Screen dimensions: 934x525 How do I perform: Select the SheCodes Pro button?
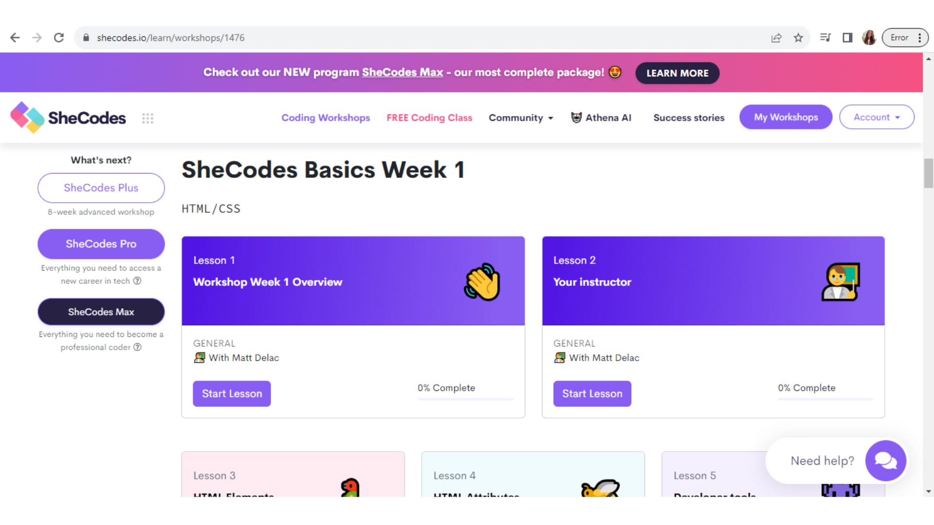[101, 244]
